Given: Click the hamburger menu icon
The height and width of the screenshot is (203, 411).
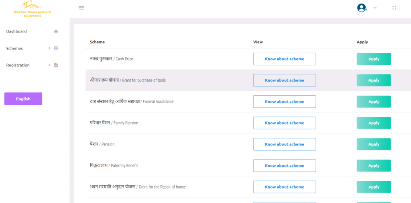Looking at the screenshot, I should click(81, 8).
